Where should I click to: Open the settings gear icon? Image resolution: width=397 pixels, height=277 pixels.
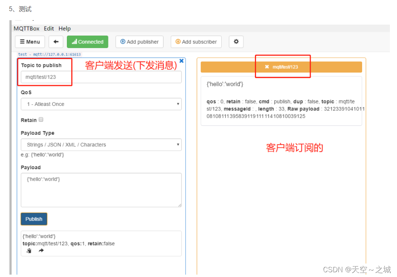coord(236,42)
